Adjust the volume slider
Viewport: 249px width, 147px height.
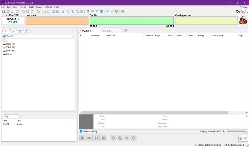click(237, 131)
